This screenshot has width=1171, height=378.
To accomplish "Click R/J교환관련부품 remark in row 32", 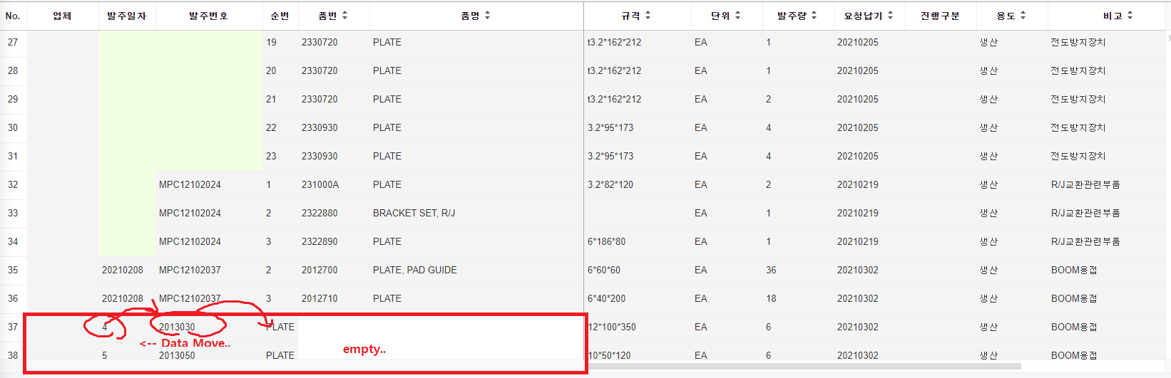I will coord(1085,184).
